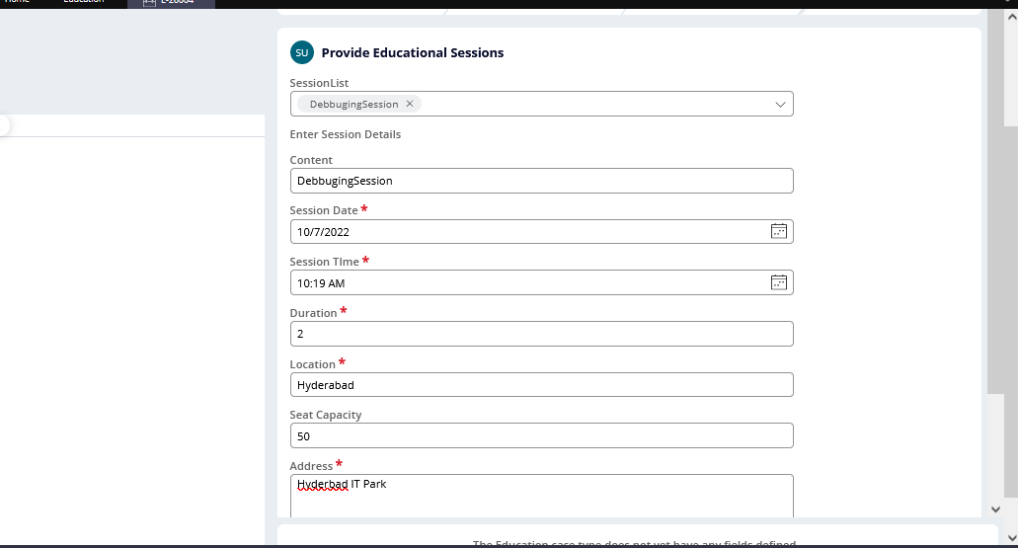Switch to the Education tab
The image size is (1018, 548).
pyautogui.click(x=84, y=2)
